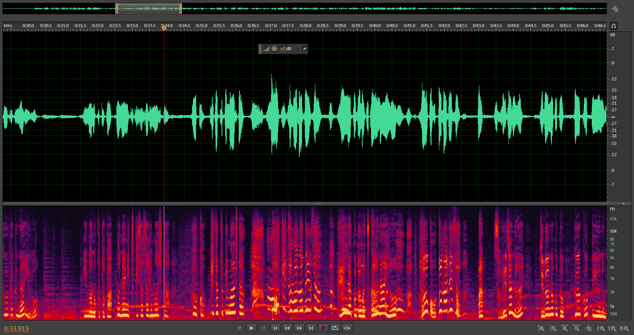Click the Zoom In Amplitude icon
Screen dimensions: 634x335
click(x=541, y=329)
